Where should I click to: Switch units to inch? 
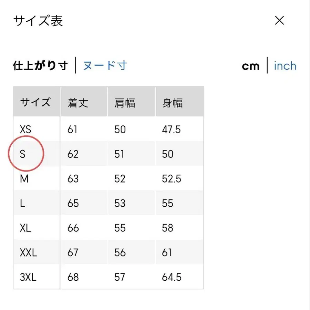tap(285, 65)
